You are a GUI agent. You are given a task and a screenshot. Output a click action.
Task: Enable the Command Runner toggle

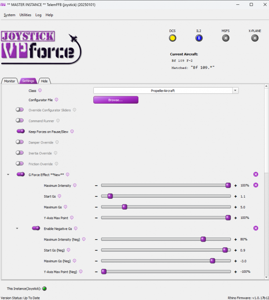pos(20,120)
